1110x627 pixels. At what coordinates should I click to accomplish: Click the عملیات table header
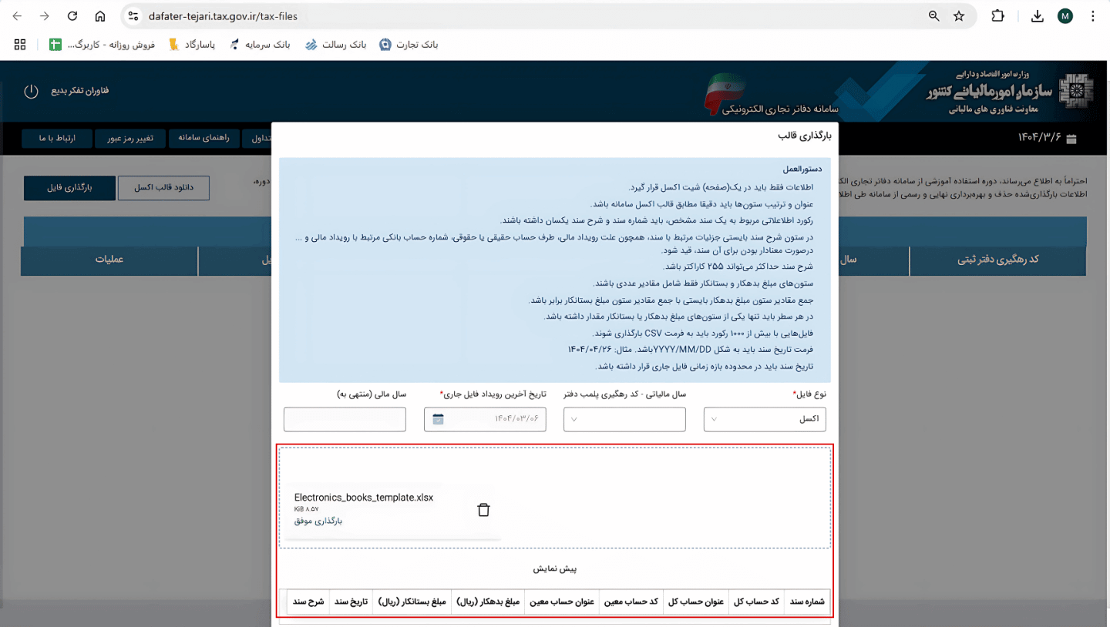pyautogui.click(x=109, y=260)
